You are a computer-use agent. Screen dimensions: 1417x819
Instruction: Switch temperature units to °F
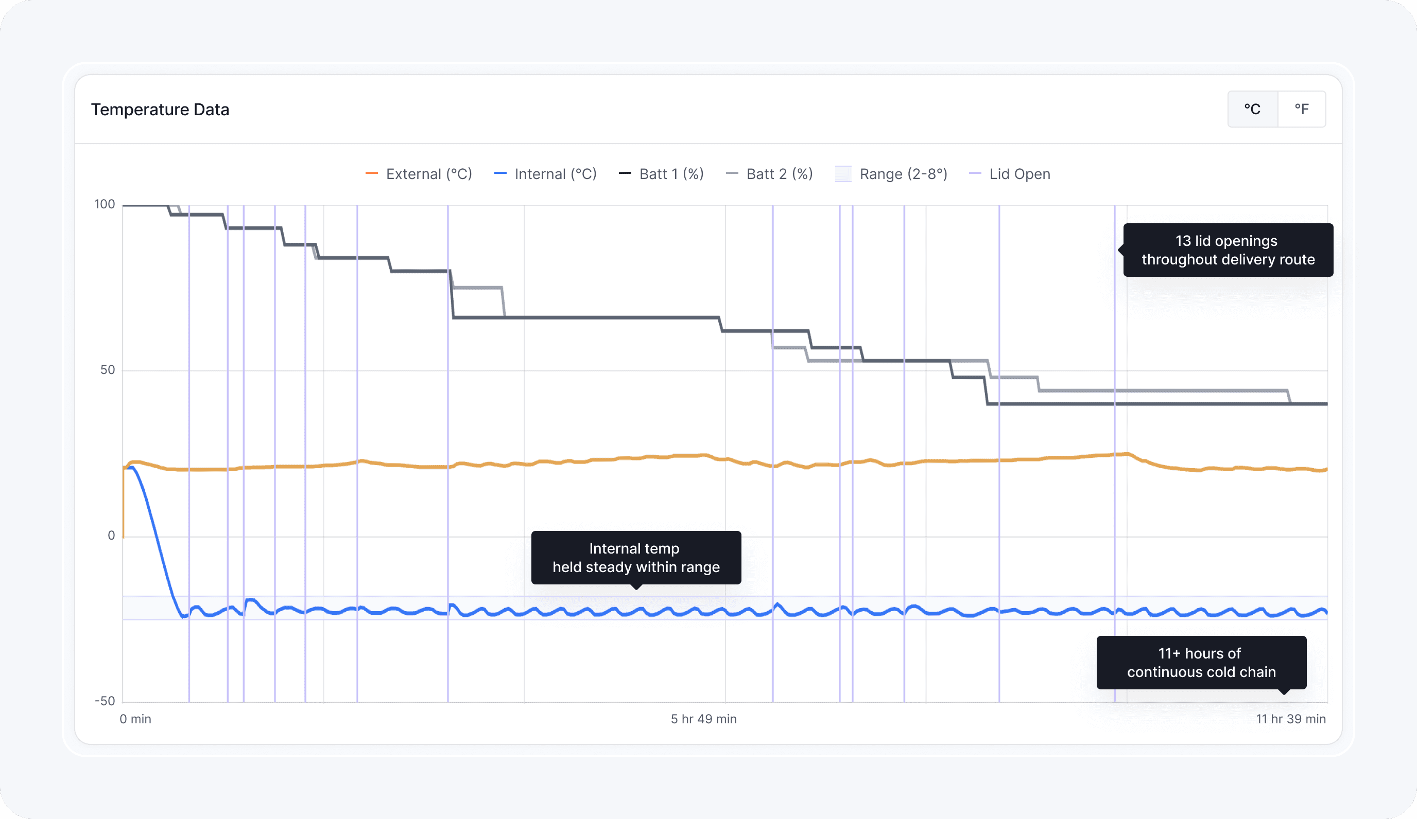1301,109
